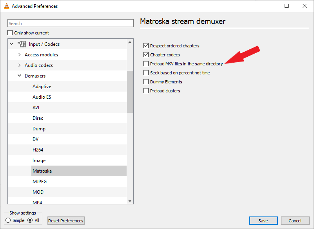Focus the Search input field

click(71, 23)
